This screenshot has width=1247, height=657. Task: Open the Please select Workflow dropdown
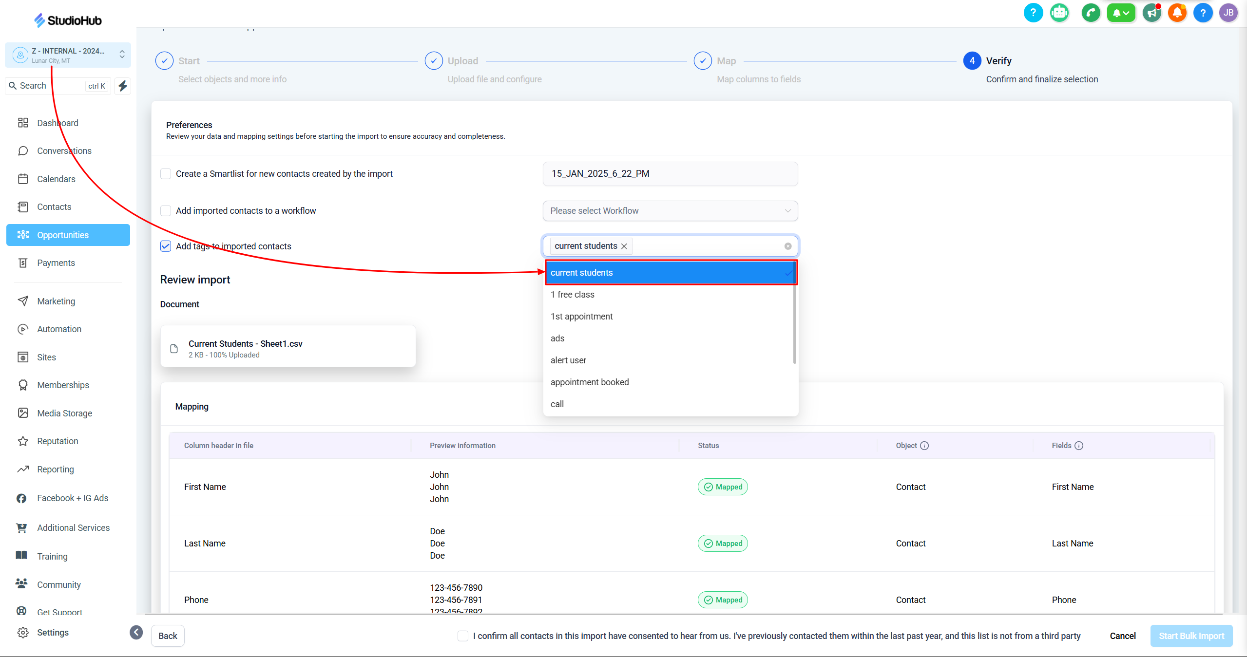[670, 211]
